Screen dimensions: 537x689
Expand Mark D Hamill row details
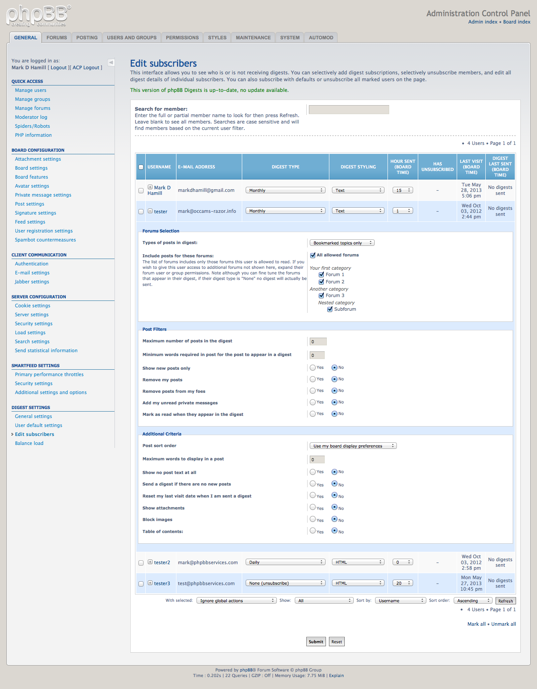coord(150,187)
